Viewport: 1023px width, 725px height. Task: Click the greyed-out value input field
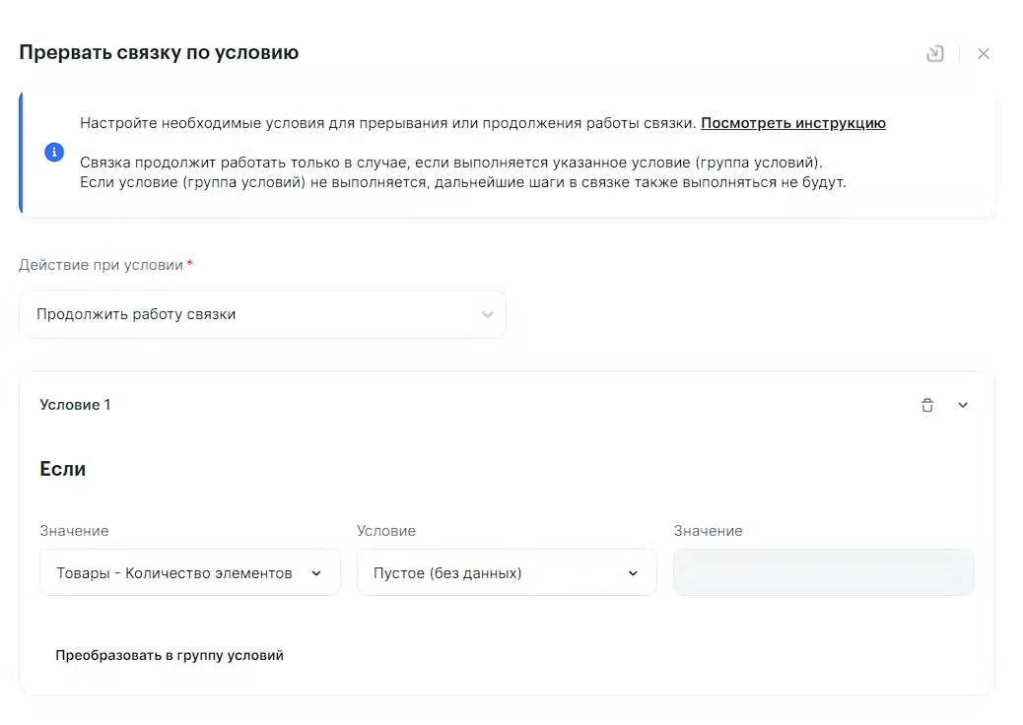coord(824,572)
